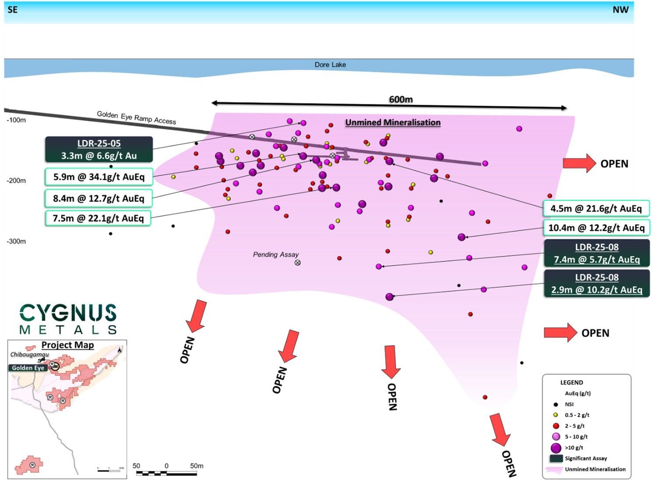Click the 600m width dimension label
Viewport: 652px width, 492px height.
(401, 100)
